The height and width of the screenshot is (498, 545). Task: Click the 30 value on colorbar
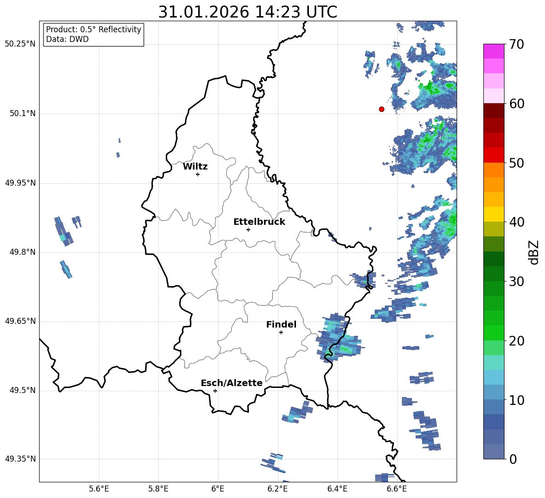pyautogui.click(x=516, y=281)
